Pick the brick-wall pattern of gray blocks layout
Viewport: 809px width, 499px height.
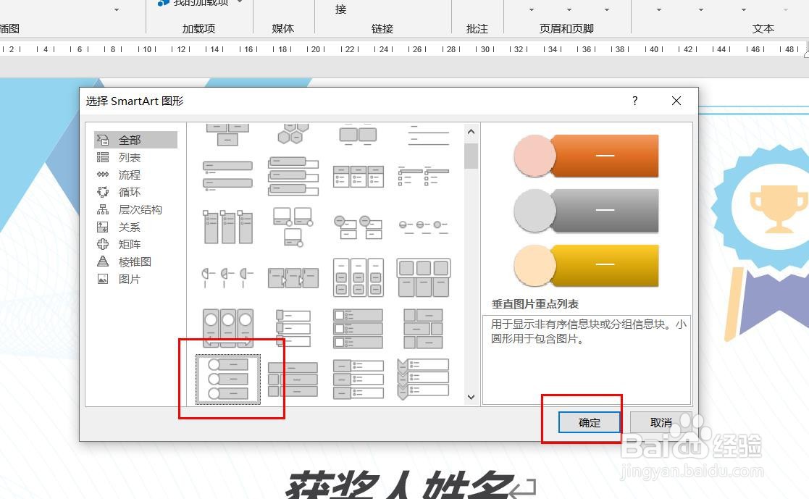423,328
